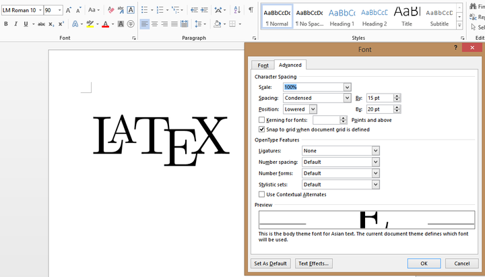Justify paragraph text

[x=174, y=24]
